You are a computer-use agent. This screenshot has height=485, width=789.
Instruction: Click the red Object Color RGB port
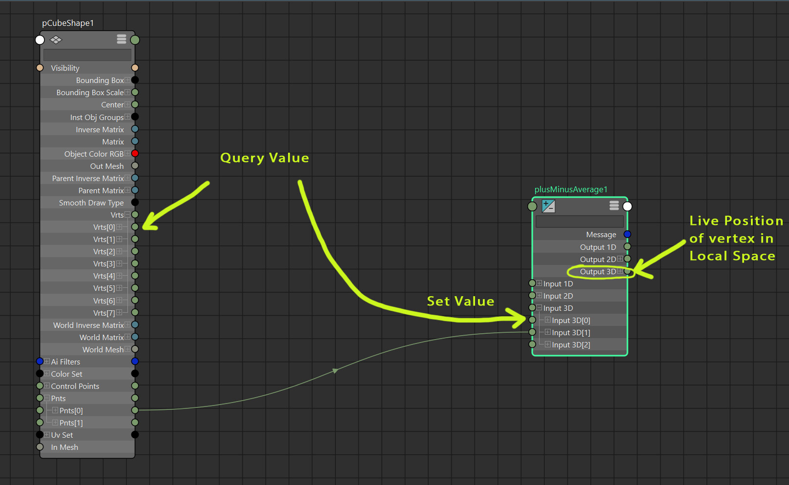click(x=135, y=154)
